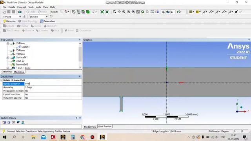Select NamedSel2 in the tree outline
The height and width of the screenshot is (141, 251).
pyautogui.click(x=22, y=64)
